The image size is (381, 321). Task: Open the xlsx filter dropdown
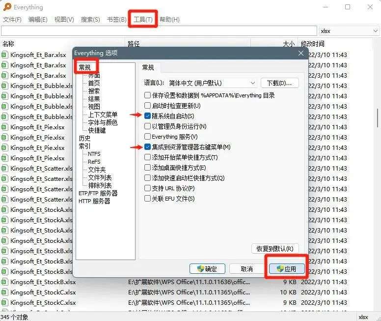click(349, 31)
